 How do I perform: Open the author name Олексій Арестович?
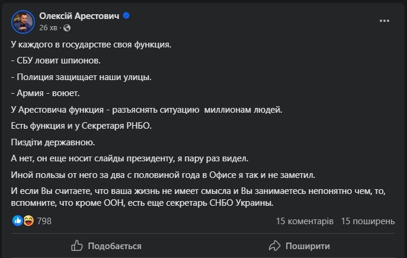coord(79,16)
